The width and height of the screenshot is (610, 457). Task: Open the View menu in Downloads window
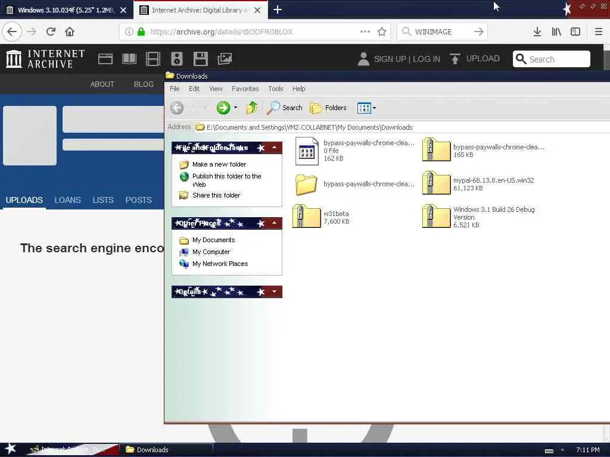(216, 89)
